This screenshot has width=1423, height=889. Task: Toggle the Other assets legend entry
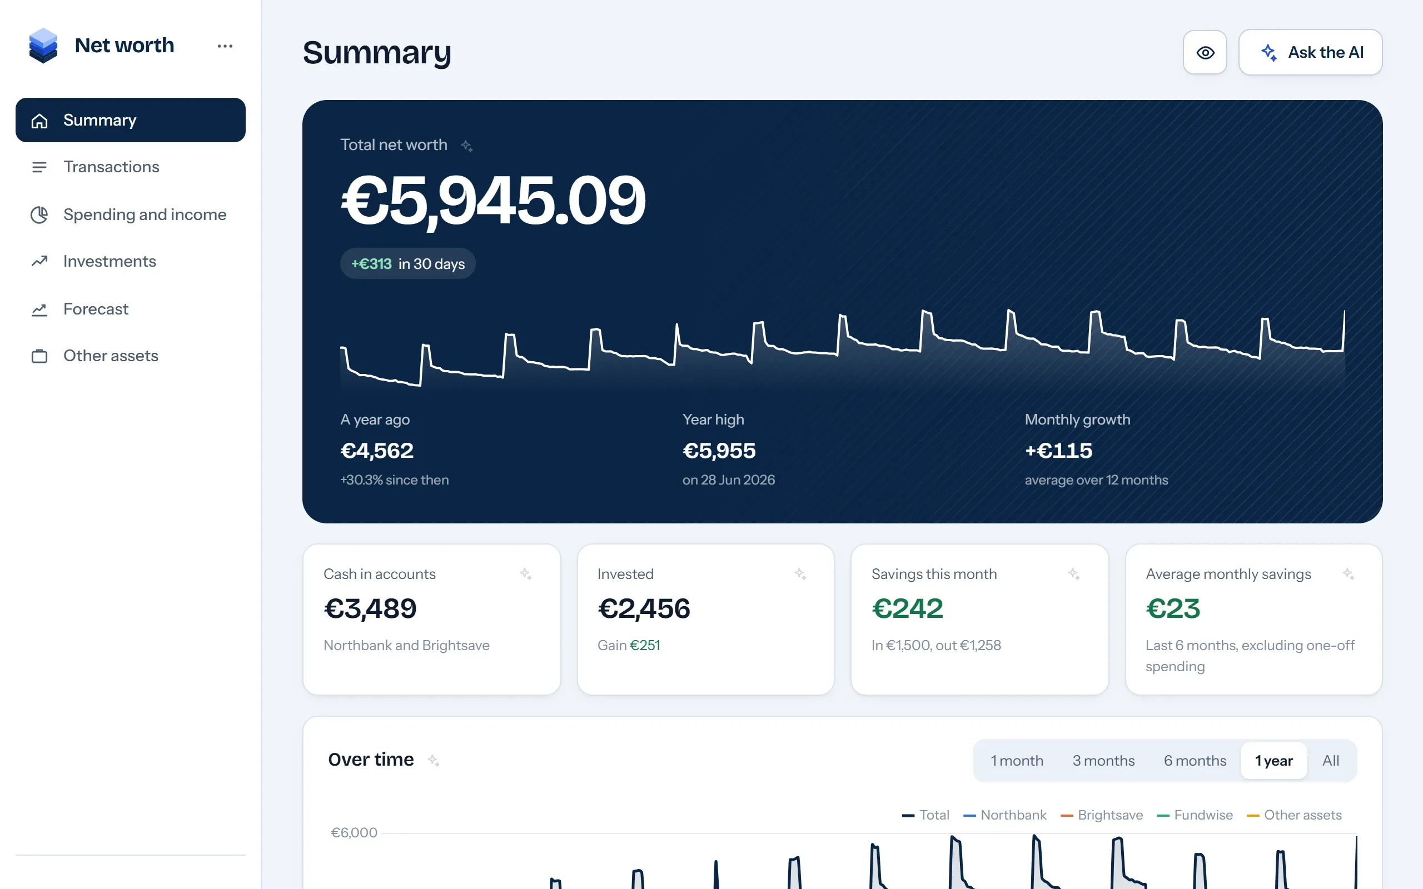(x=1294, y=815)
